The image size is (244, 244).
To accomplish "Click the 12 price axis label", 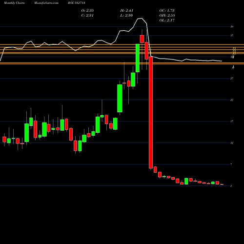I will 232,143.
